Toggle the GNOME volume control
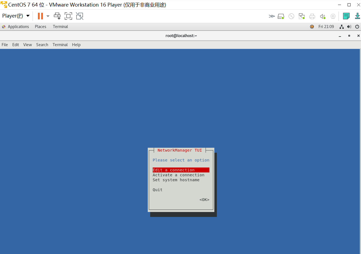This screenshot has width=361, height=254. (349, 27)
